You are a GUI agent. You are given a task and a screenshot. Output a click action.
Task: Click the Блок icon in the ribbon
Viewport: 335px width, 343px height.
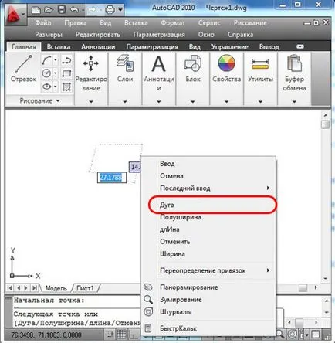(x=193, y=63)
